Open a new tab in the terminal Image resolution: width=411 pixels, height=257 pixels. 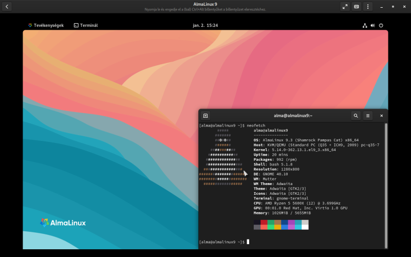click(x=206, y=116)
